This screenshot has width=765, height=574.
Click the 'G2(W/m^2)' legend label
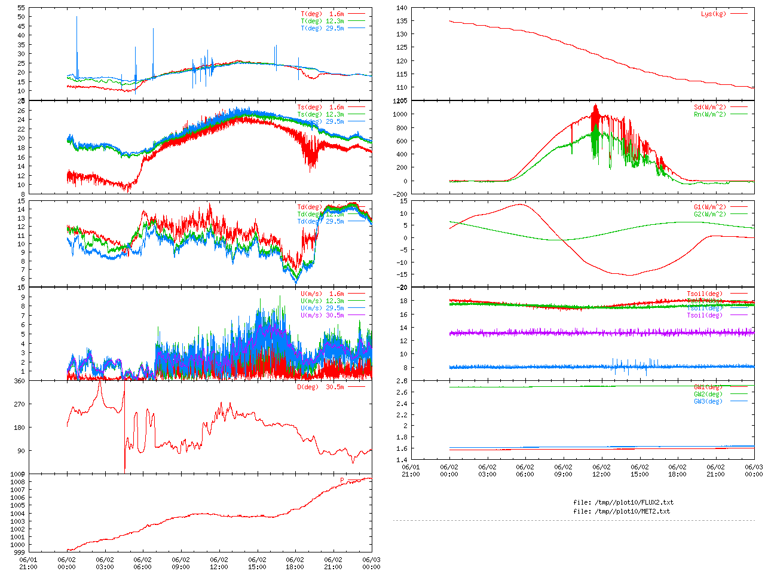(710, 215)
